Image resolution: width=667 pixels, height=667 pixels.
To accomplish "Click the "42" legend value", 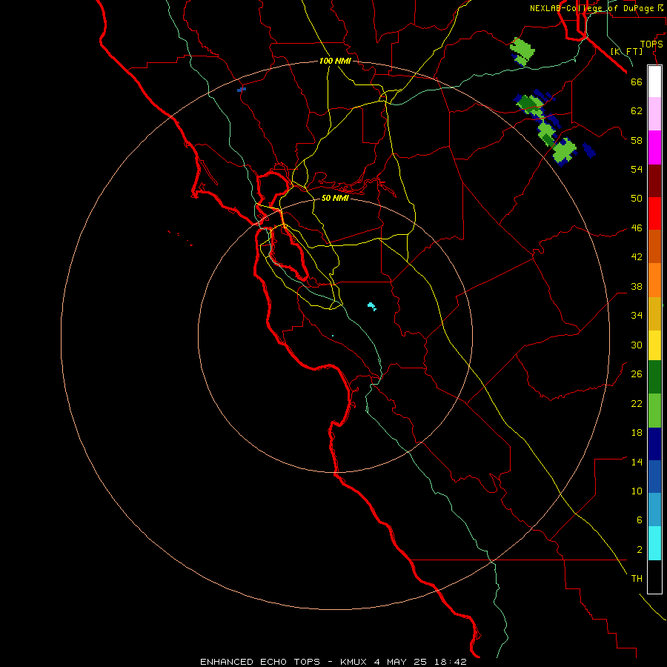I will coord(637,257).
